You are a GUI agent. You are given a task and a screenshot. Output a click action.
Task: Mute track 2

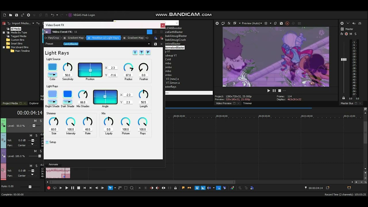pos(35,121)
